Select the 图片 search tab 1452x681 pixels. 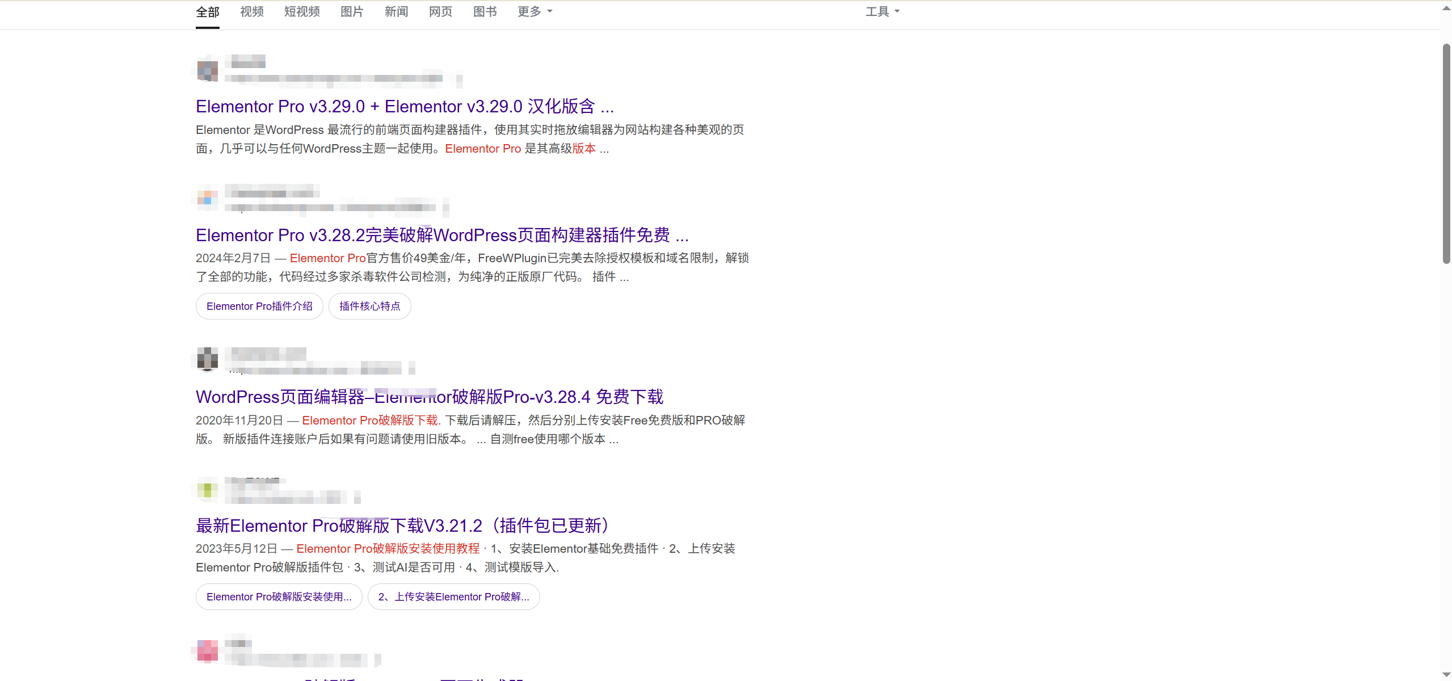(351, 11)
